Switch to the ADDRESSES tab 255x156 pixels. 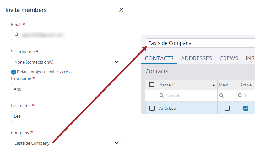[196, 58]
